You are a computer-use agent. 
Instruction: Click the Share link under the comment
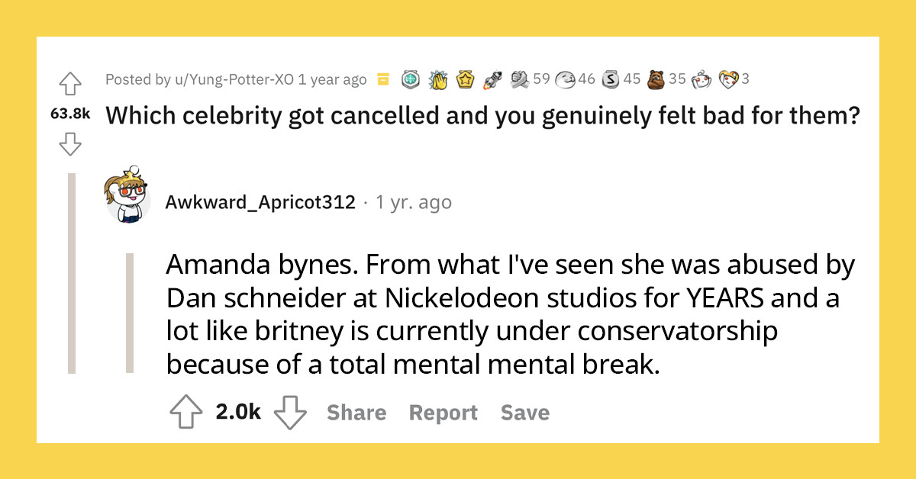tap(356, 412)
